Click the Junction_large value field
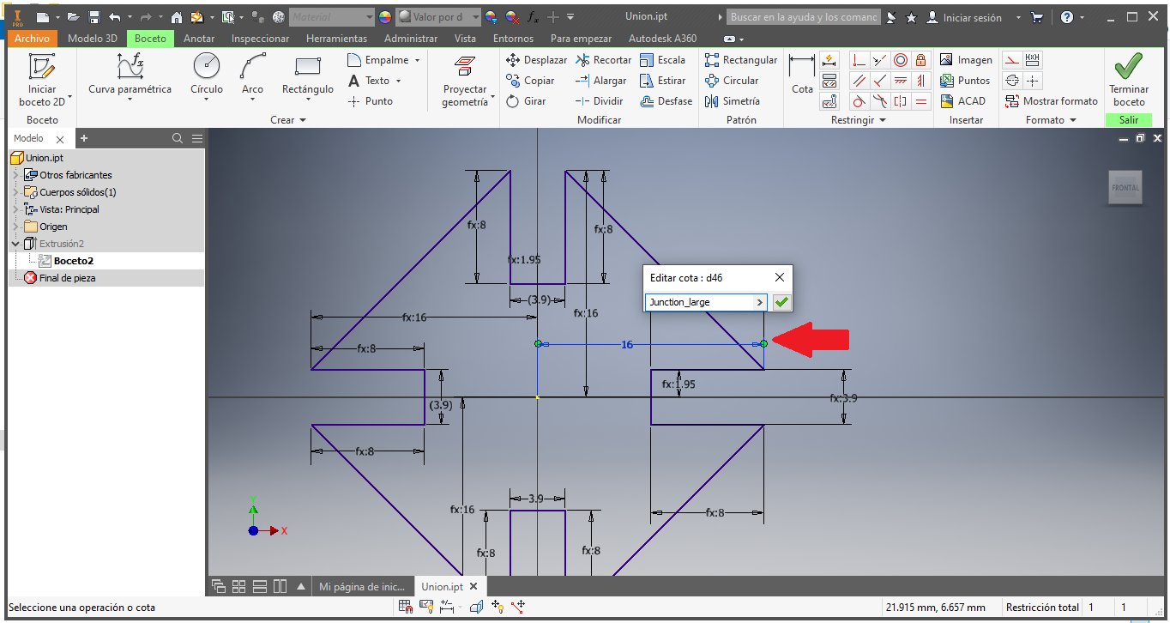This screenshot has height=623, width=1170. coord(699,302)
